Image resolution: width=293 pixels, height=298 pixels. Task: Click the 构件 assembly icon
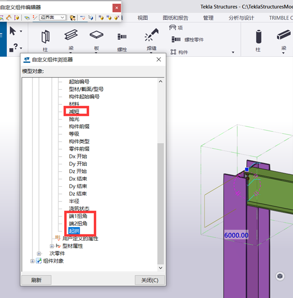click(x=174, y=52)
